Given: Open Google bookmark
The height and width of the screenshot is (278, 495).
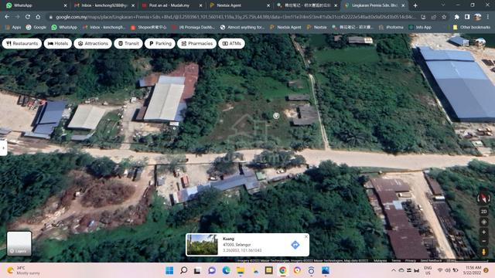Looking at the screenshot, I should [x=36, y=28].
